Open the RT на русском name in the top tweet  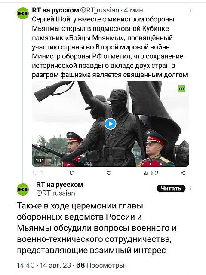click(55, 10)
